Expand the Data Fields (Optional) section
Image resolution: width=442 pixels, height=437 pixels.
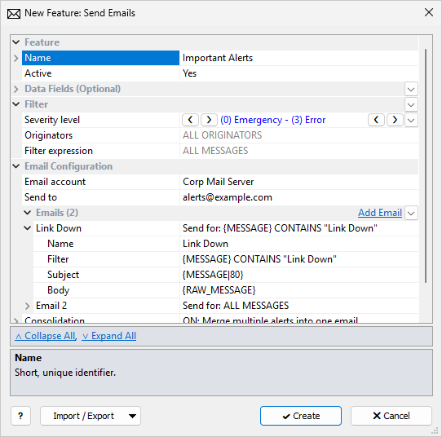16,89
